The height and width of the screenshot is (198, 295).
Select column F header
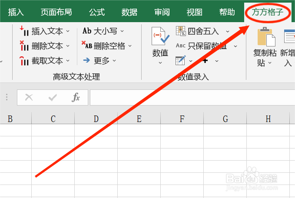tap(182, 118)
